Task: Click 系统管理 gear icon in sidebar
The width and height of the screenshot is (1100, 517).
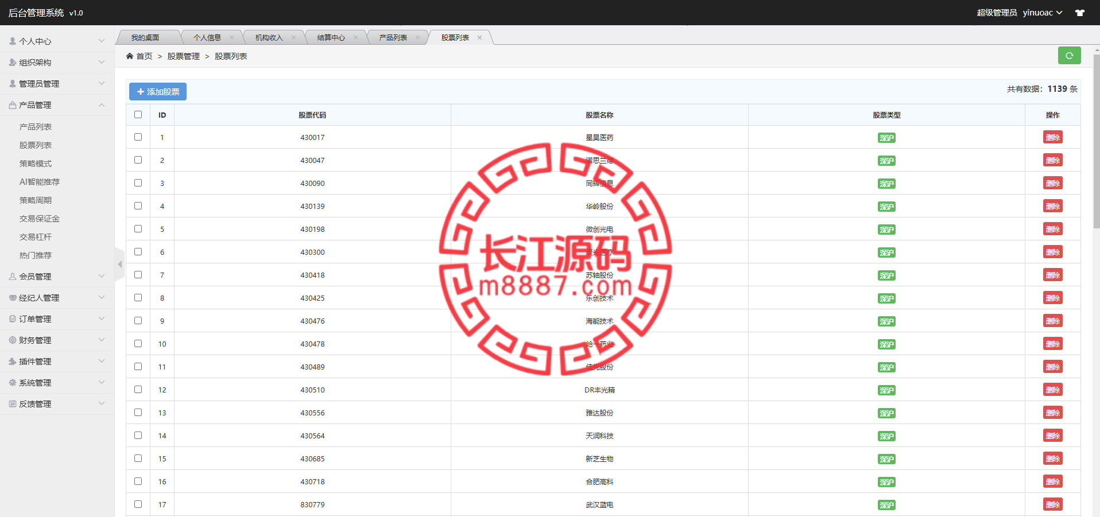Action: 13,383
